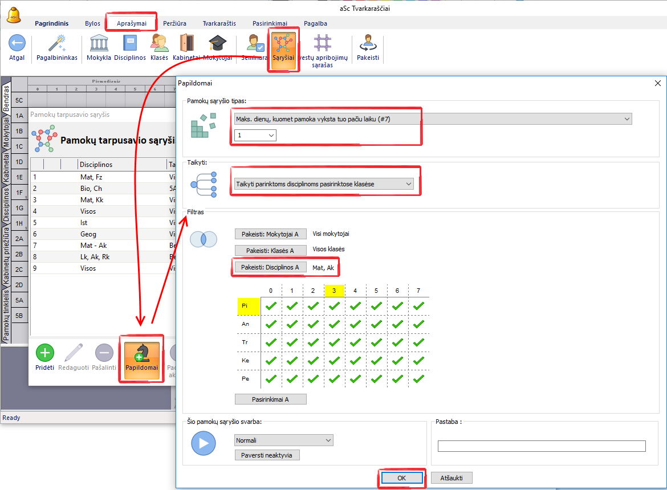The width and height of the screenshot is (667, 490).
Task: Open the Pagalbininkas wizard tool
Action: (57, 44)
